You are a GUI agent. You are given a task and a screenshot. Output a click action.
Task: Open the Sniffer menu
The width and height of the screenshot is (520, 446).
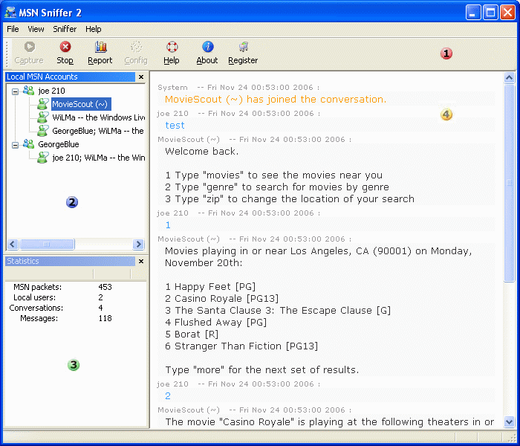point(65,29)
